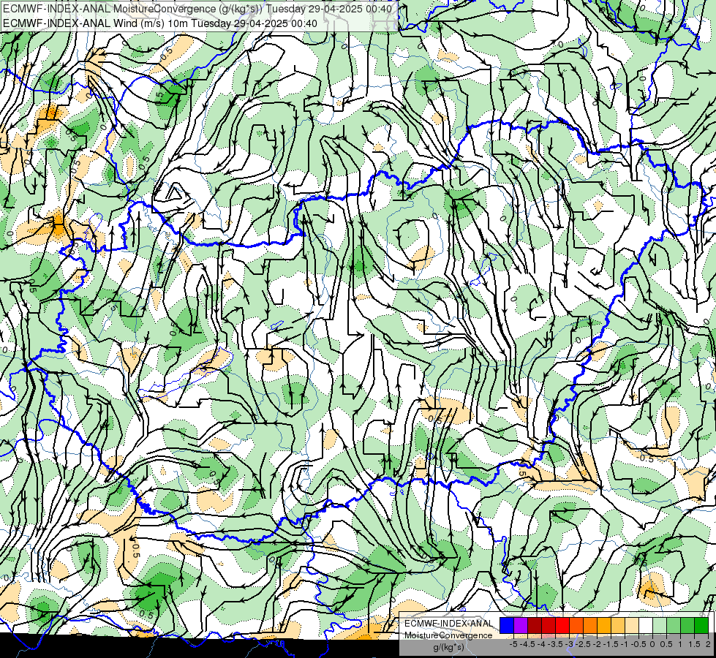Click the Wind (m/s) 10m title line
Image resolution: width=716 pixels, height=658 pixels.
(160, 23)
